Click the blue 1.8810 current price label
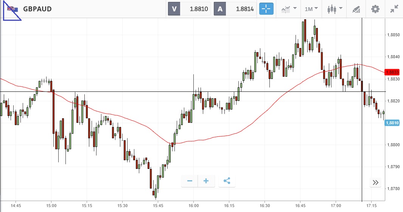 click(x=392, y=123)
